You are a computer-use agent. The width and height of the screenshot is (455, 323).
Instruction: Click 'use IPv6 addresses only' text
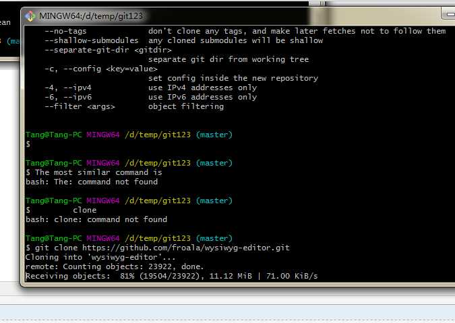[x=202, y=97]
